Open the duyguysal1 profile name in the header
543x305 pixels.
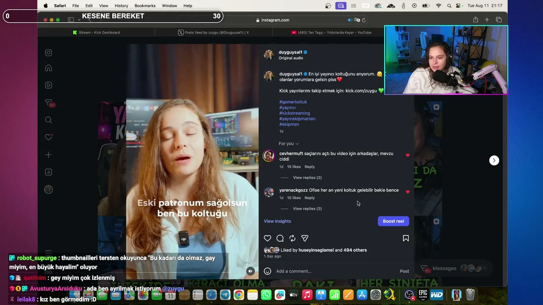click(291, 52)
